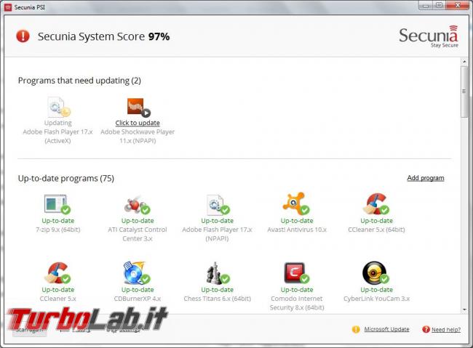Image resolution: width=473 pixels, height=348 pixels.
Task: Click the red question mark help icon
Action: point(426,329)
